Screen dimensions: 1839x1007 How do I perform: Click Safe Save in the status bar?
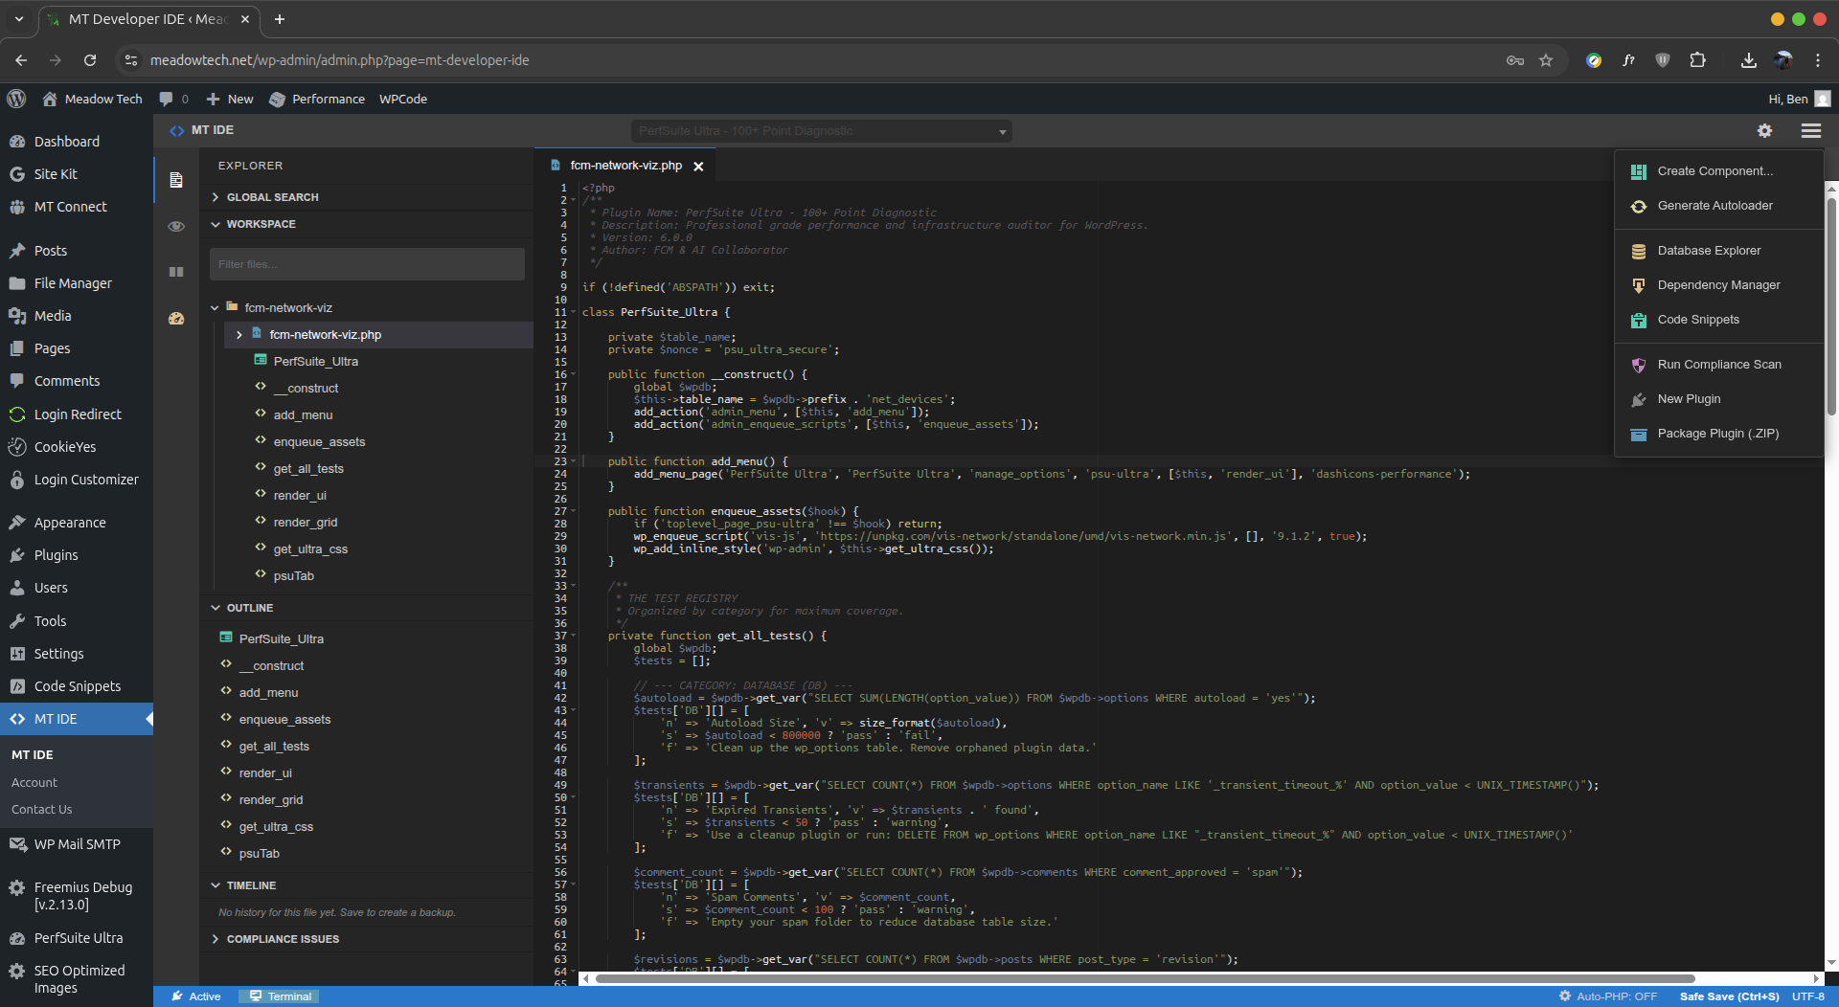pyautogui.click(x=1729, y=996)
